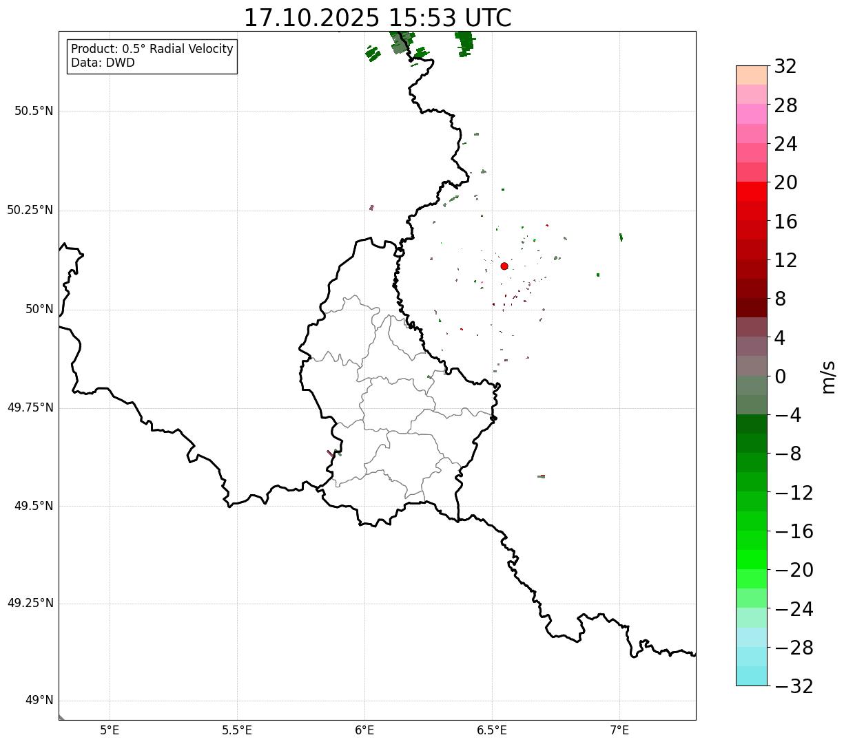
Task: Click the 49.25°N latitude label
Action: click(x=30, y=603)
